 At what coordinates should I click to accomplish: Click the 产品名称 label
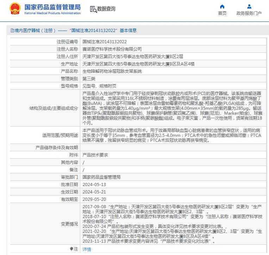69,71
